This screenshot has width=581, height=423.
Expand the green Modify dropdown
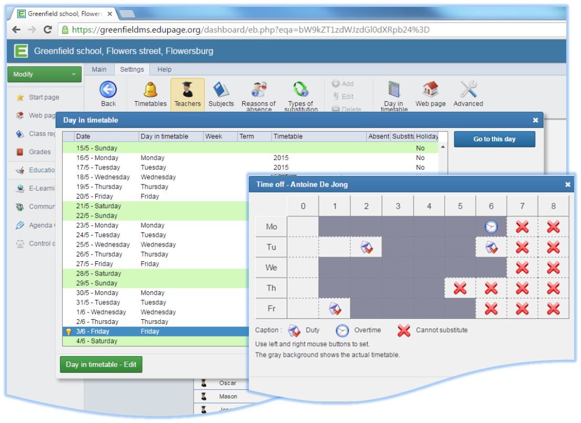[45, 74]
